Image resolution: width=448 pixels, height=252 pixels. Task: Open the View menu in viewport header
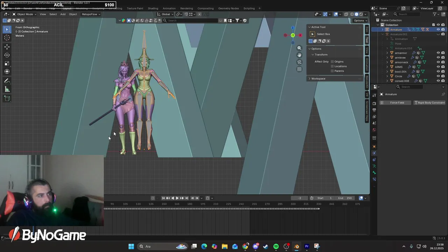(x=43, y=14)
